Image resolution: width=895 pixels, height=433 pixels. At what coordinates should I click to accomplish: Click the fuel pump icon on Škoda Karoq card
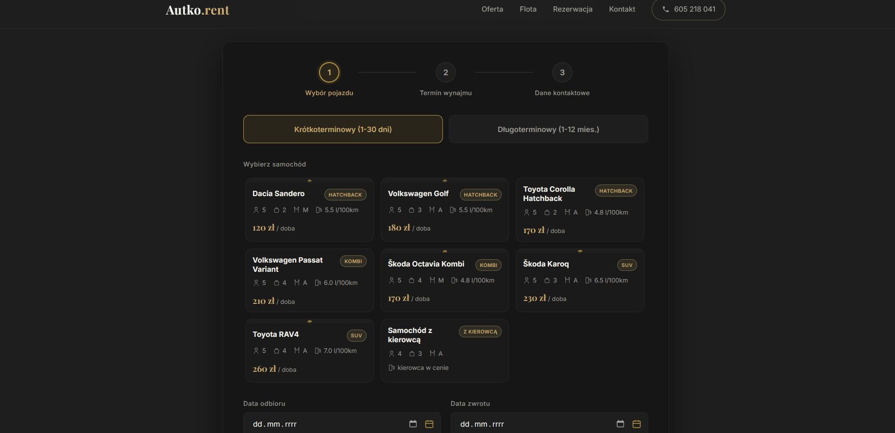[x=588, y=281]
